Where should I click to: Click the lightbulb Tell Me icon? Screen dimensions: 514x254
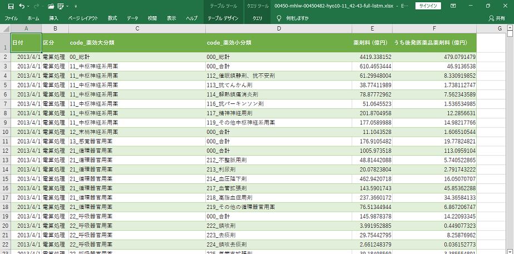coord(279,18)
